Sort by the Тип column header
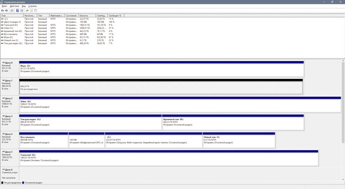The height and width of the screenshot is (189, 345). pyautogui.click(x=43, y=16)
